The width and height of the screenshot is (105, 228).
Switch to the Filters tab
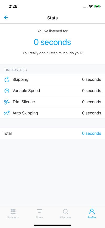click(39, 214)
